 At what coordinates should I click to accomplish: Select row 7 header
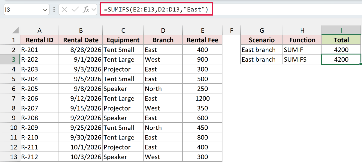pyautogui.click(x=10, y=98)
